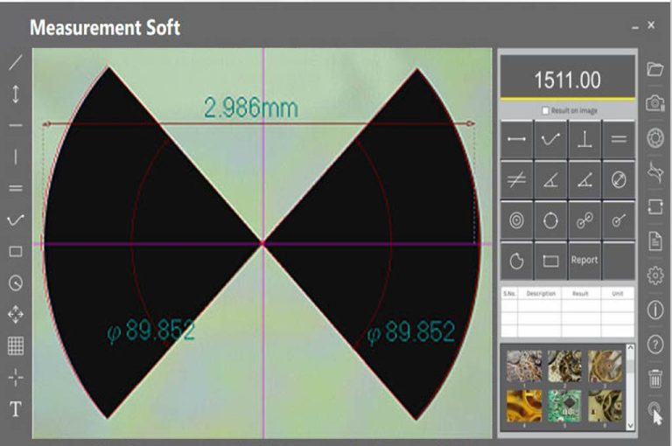Screen dimensions: 672x446
Task: Click the 1511.00 measurement value display
Action: 567,80
